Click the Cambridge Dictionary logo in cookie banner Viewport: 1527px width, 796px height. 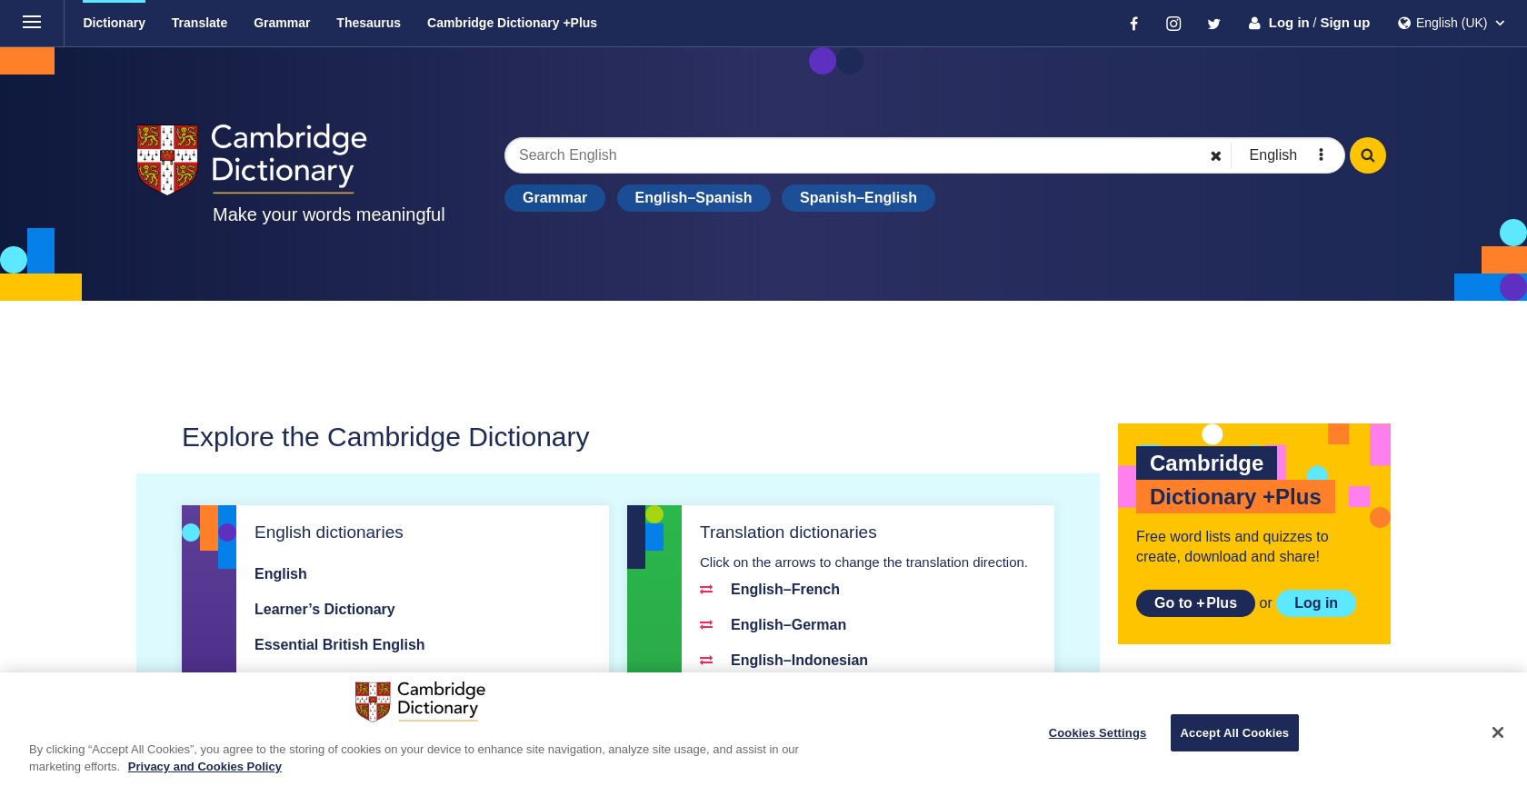point(420,701)
